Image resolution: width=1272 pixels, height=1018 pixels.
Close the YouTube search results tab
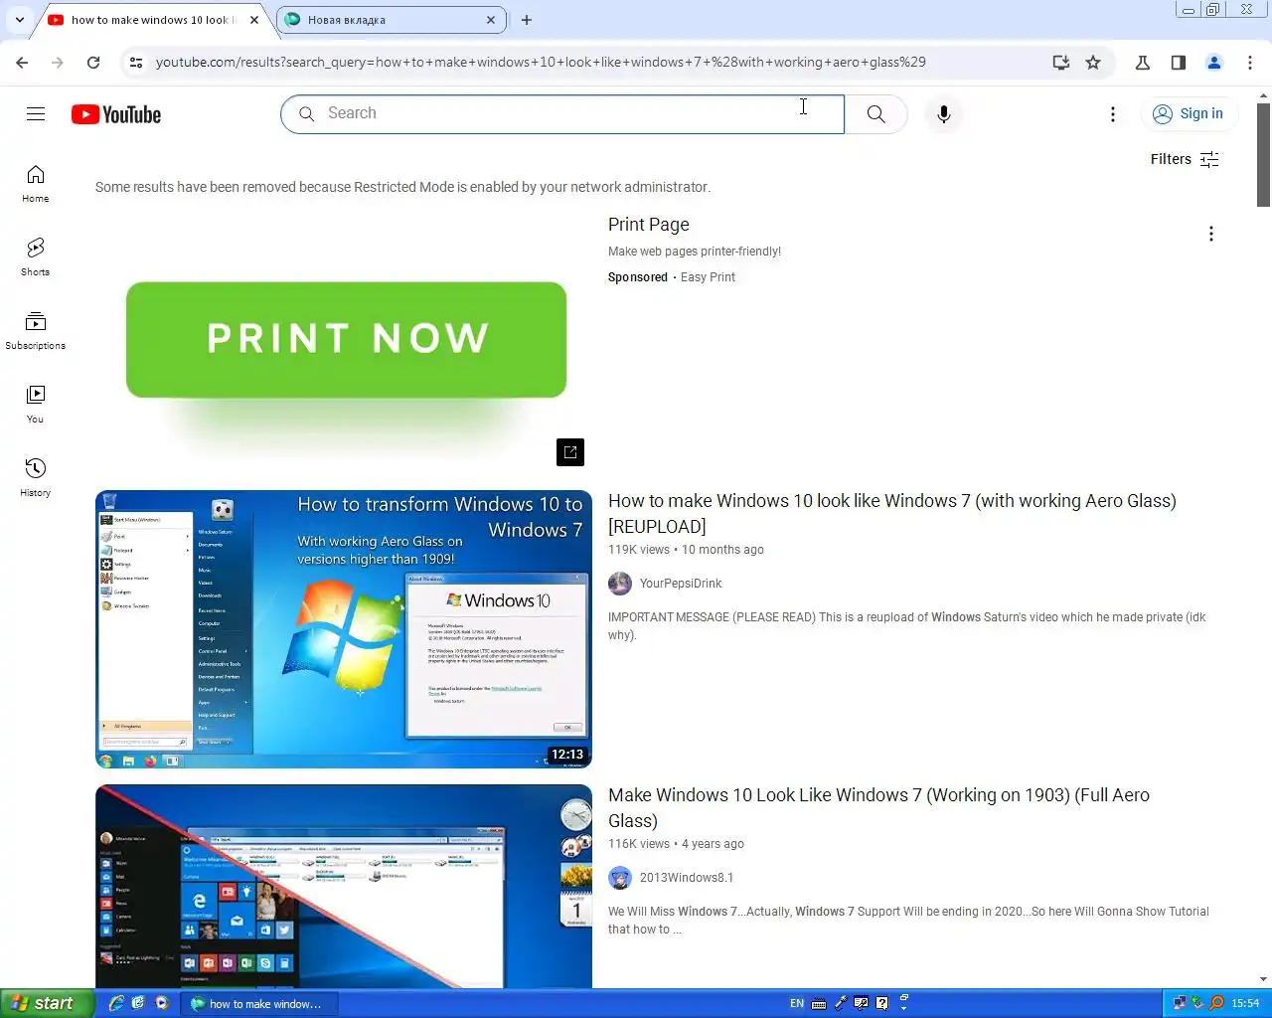coord(254,19)
